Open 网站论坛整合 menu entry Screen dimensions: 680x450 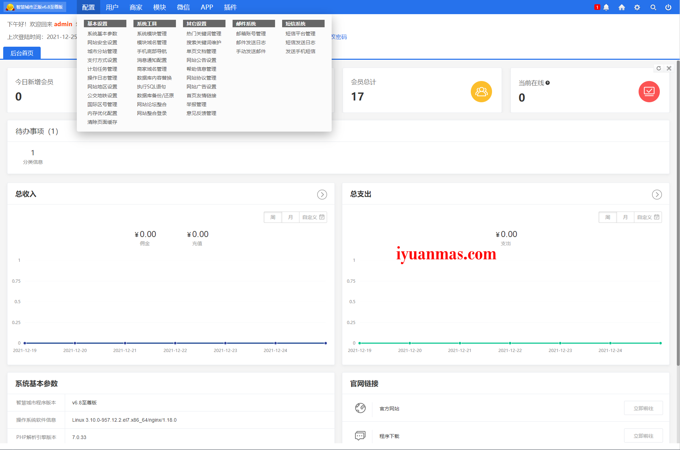pyautogui.click(x=152, y=104)
